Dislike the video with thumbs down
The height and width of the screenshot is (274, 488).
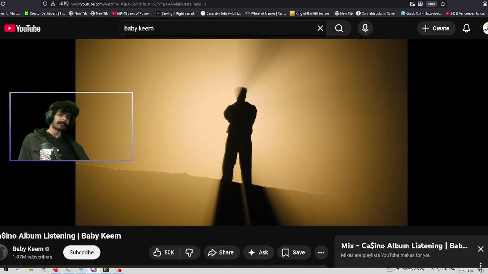189,252
